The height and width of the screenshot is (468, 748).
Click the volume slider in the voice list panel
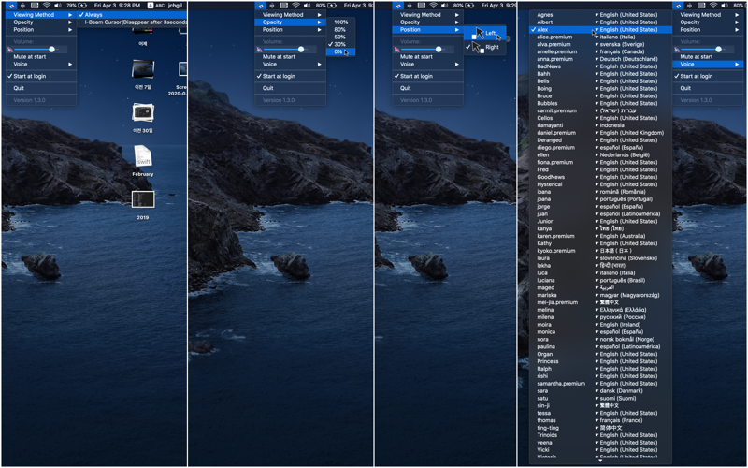pos(702,50)
